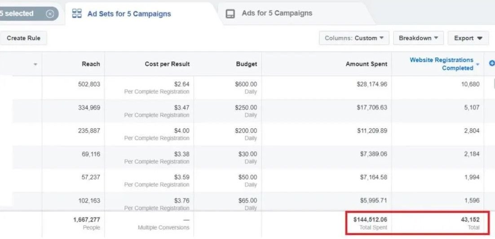Expand the Breakdown dropdown

click(x=418, y=38)
